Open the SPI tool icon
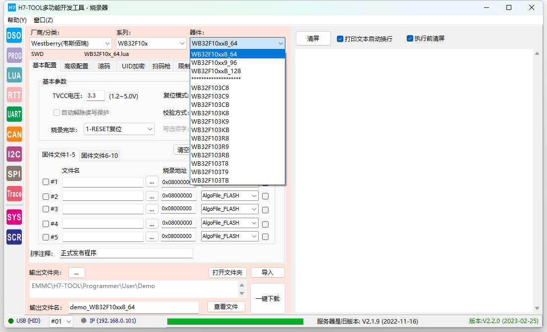This screenshot has height=332, width=547. pos(14,174)
